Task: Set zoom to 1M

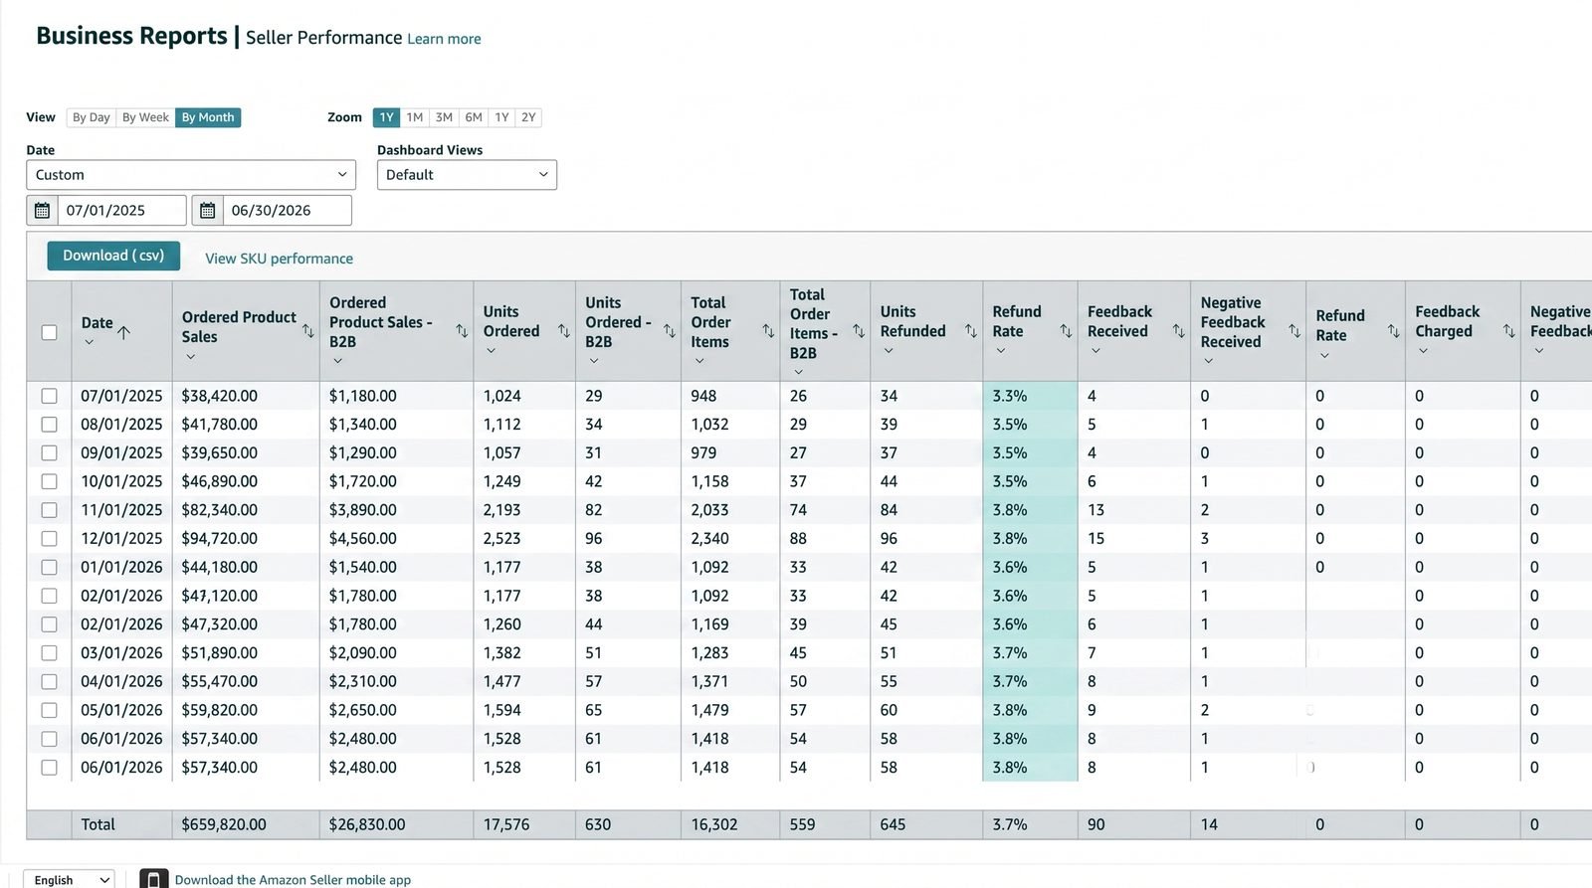Action: tap(415, 117)
